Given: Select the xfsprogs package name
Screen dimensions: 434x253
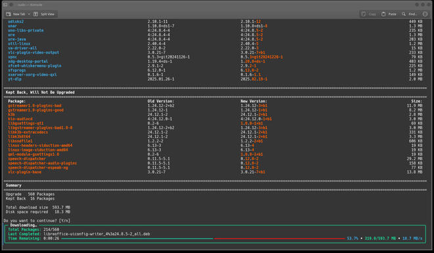Looking at the screenshot, I should [x=17, y=70].
